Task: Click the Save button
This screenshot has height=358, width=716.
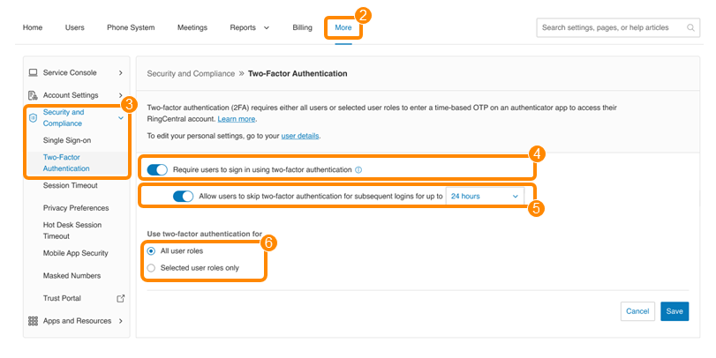Action: coord(675,311)
